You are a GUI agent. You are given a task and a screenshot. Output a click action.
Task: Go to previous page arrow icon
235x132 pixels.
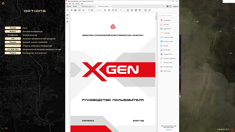(x=89, y=10)
